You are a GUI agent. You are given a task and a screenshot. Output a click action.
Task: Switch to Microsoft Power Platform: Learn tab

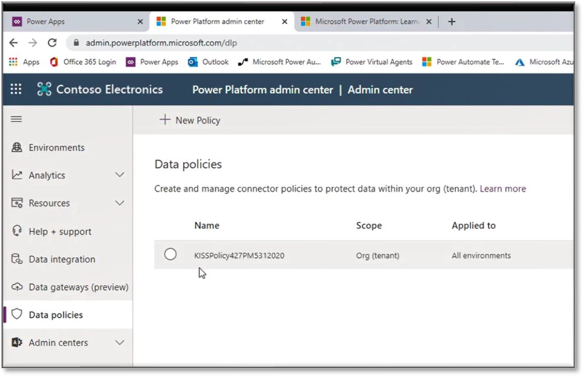[x=367, y=22]
